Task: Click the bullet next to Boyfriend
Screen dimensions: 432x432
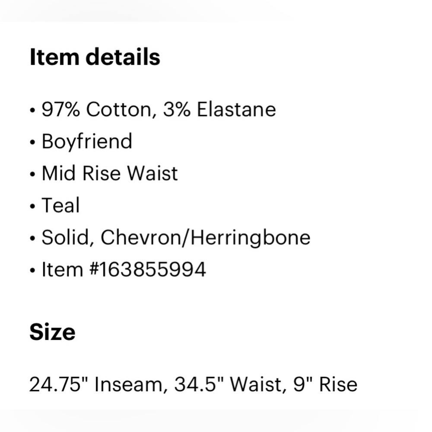Action: pyautogui.click(x=33, y=143)
